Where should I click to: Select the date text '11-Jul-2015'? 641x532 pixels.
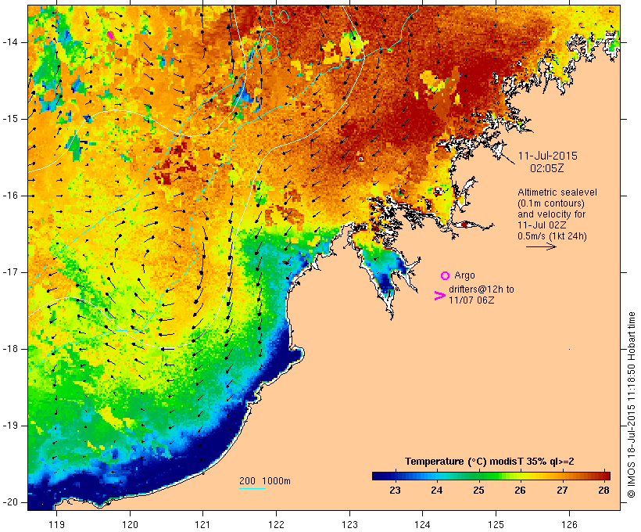pyautogui.click(x=548, y=156)
